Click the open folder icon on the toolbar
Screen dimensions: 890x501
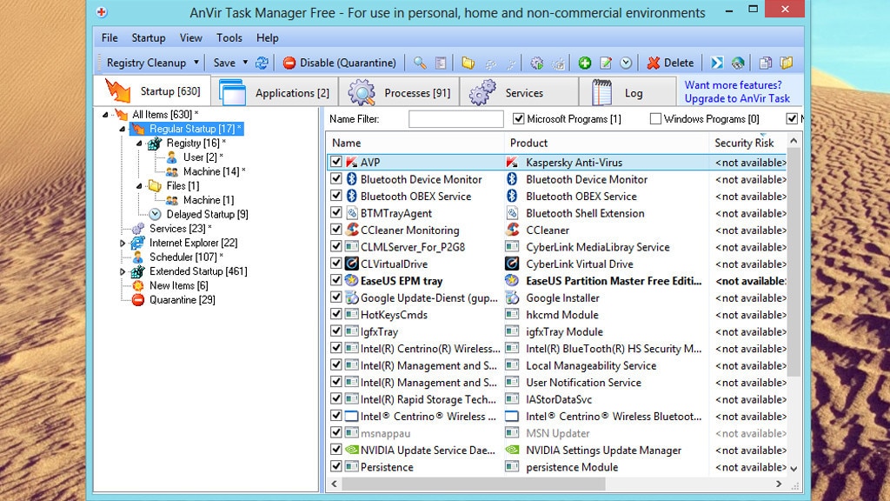pos(468,63)
